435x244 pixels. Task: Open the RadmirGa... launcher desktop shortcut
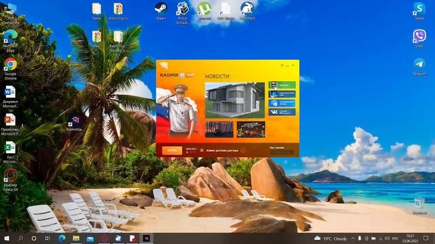tap(75, 123)
